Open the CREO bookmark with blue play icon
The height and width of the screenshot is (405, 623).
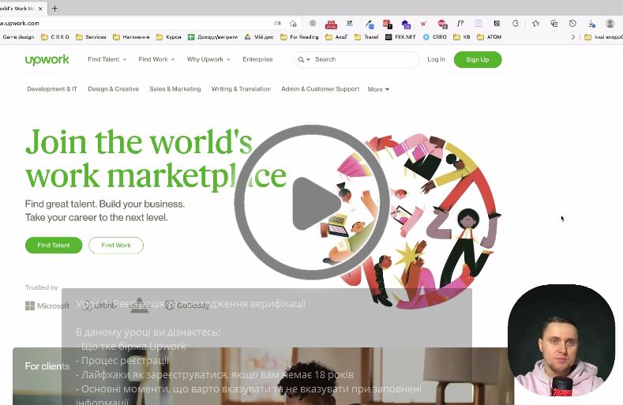[434, 37]
